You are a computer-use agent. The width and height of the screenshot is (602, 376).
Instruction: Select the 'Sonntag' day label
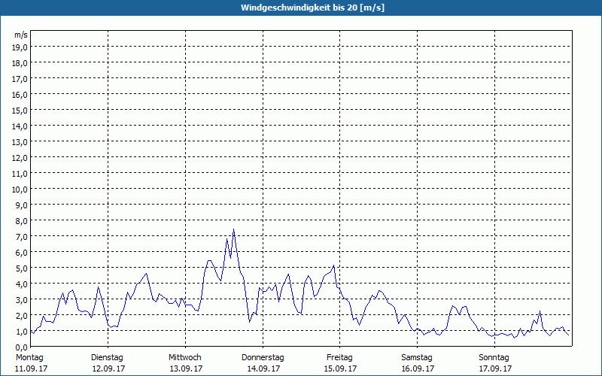[x=495, y=357]
